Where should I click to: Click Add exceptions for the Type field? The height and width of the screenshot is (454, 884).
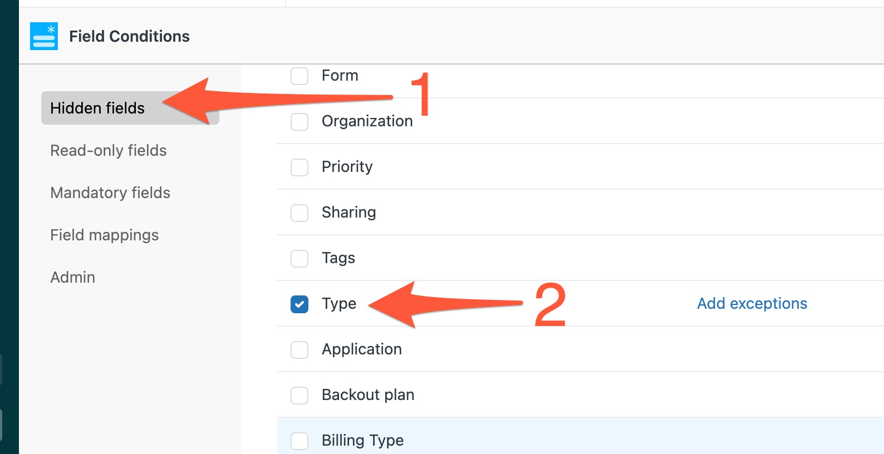[x=752, y=303]
